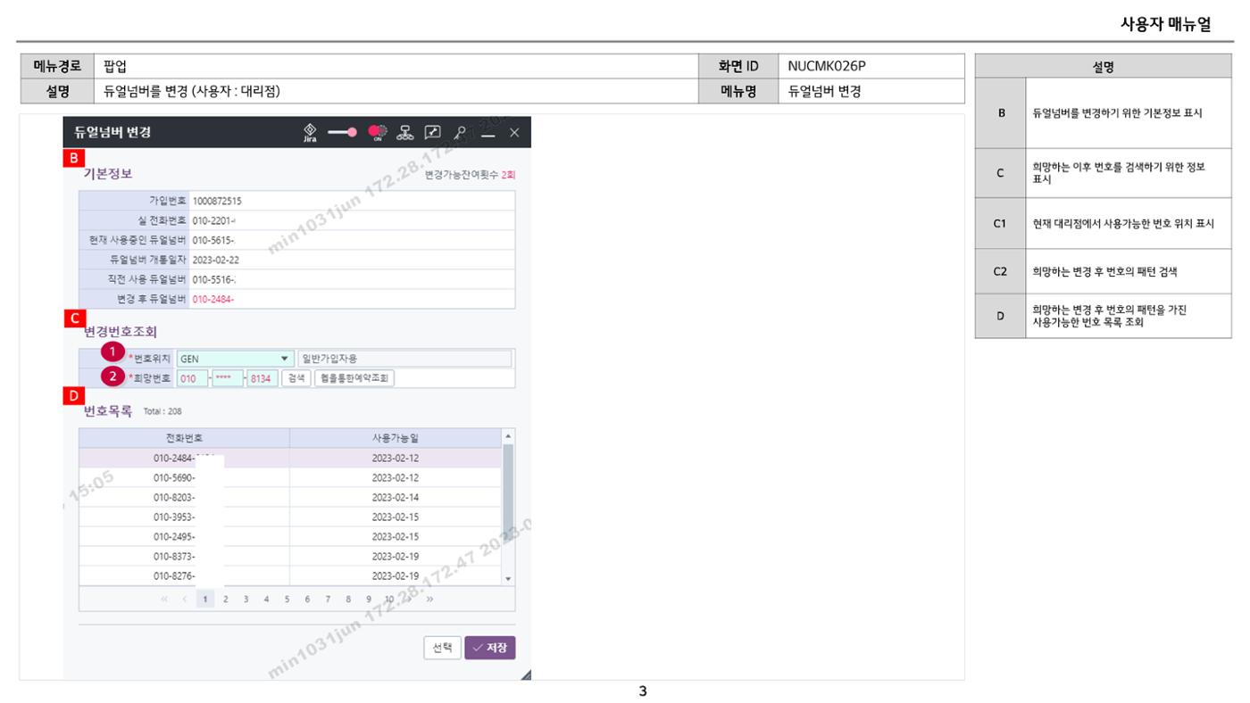Select the 010-8373 row in number list
The image size is (1250, 703).
click(x=290, y=556)
